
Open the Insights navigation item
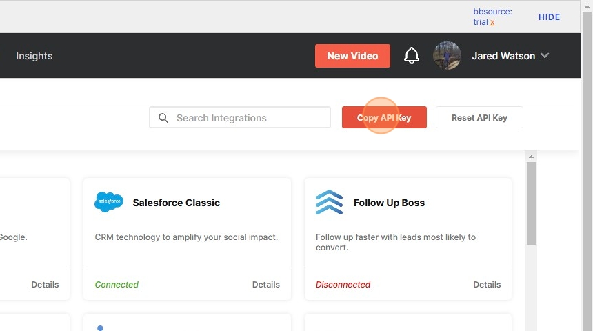pos(34,56)
